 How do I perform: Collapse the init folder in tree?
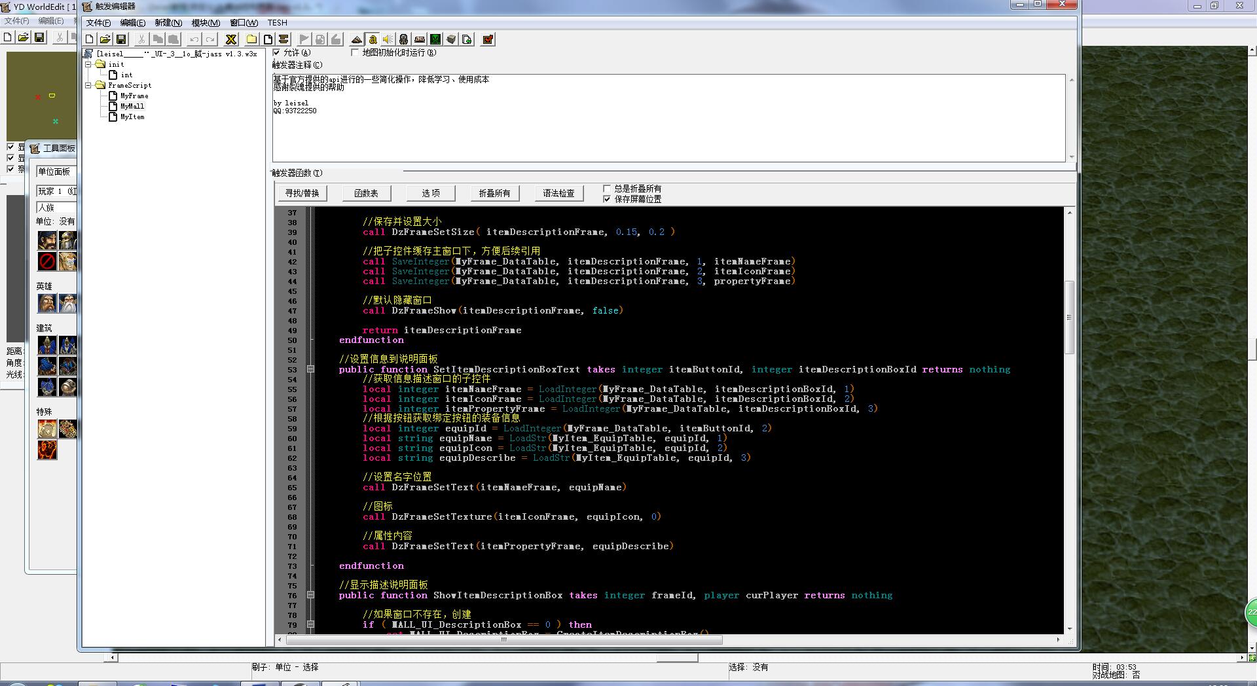(88, 64)
